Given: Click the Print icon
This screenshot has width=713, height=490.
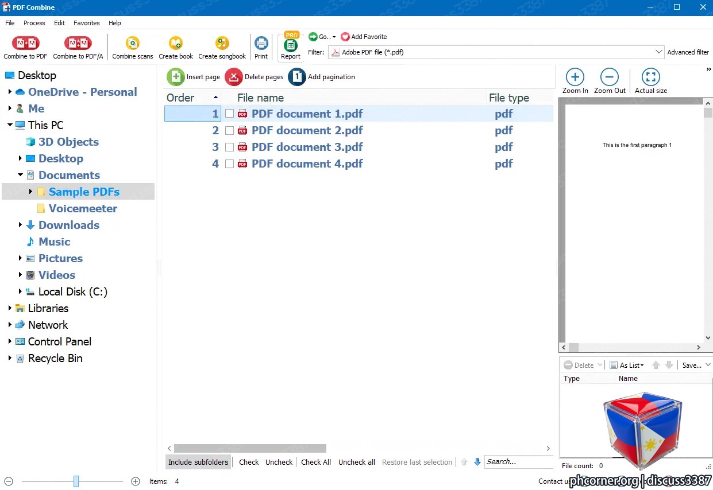Looking at the screenshot, I should click(261, 43).
